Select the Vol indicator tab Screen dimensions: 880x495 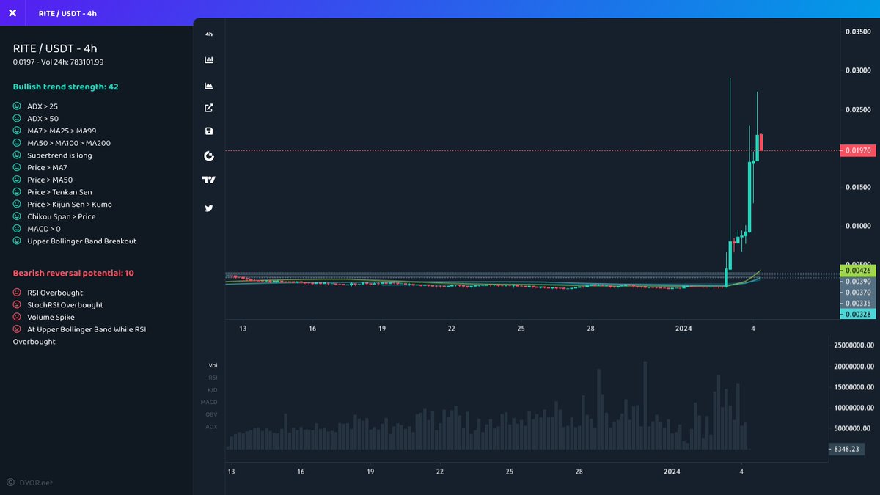click(213, 364)
